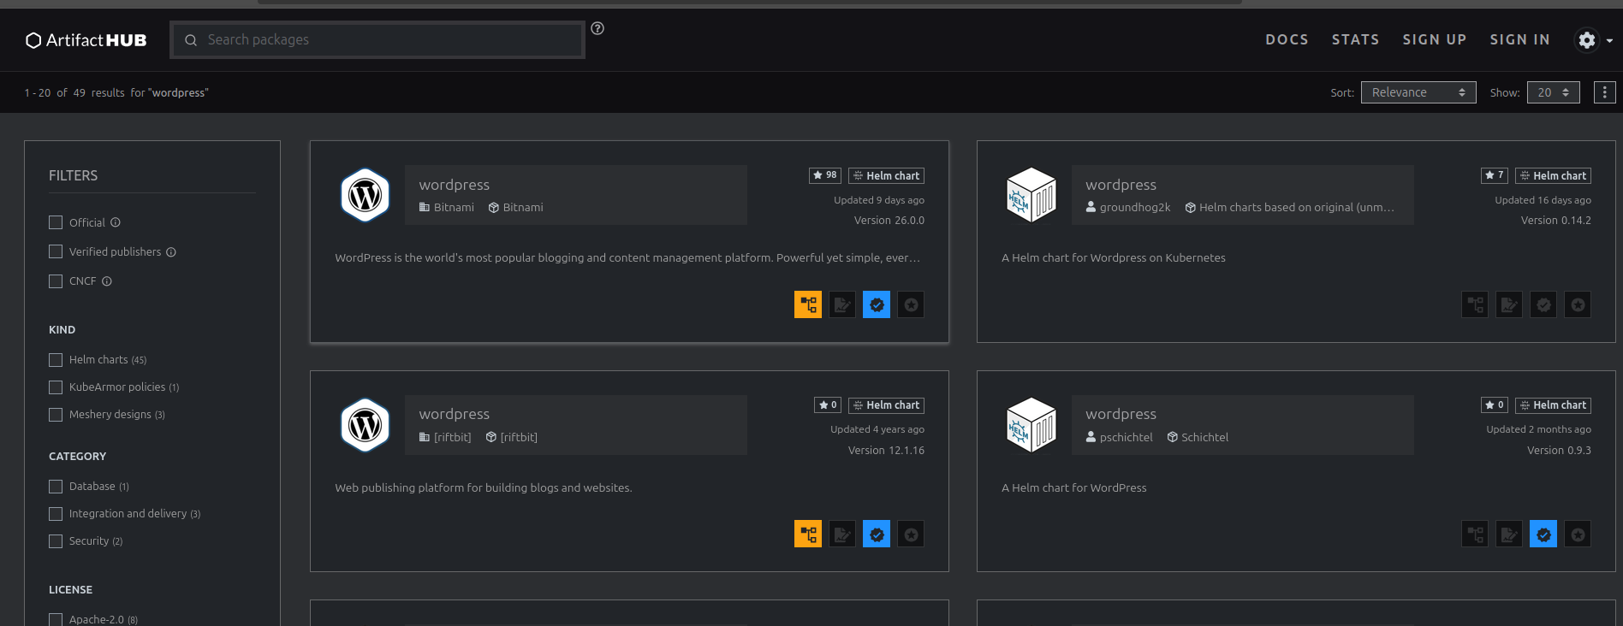Open the three-dot options menu
Image resolution: width=1623 pixels, height=626 pixels.
pos(1605,92)
